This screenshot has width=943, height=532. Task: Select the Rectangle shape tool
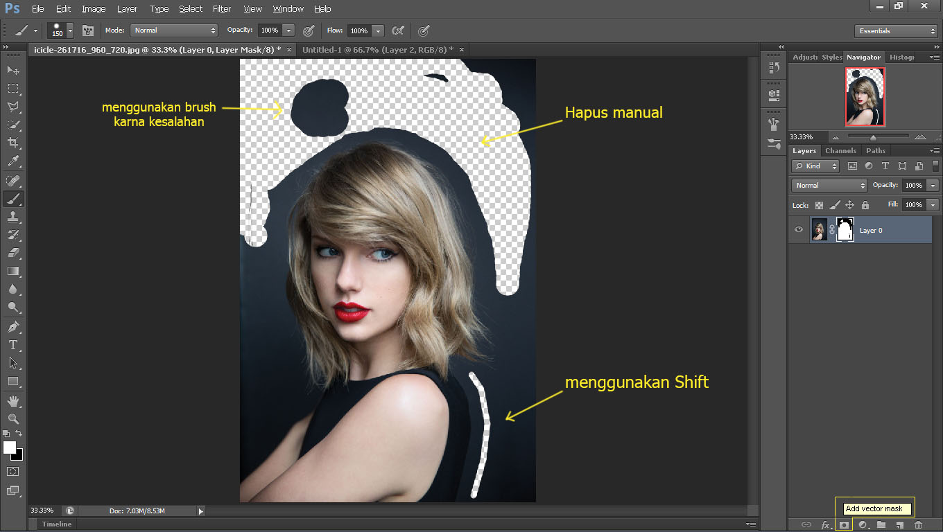coord(13,381)
